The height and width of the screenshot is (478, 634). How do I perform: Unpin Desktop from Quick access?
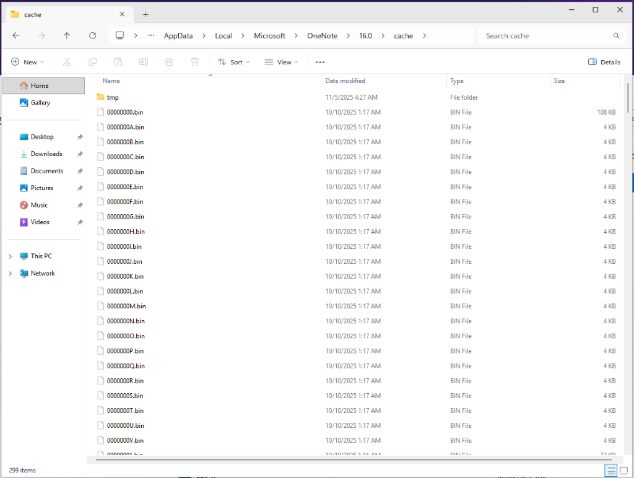click(x=80, y=137)
